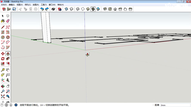
Task: Open the help question mark in status bar
Action: [16, 105]
